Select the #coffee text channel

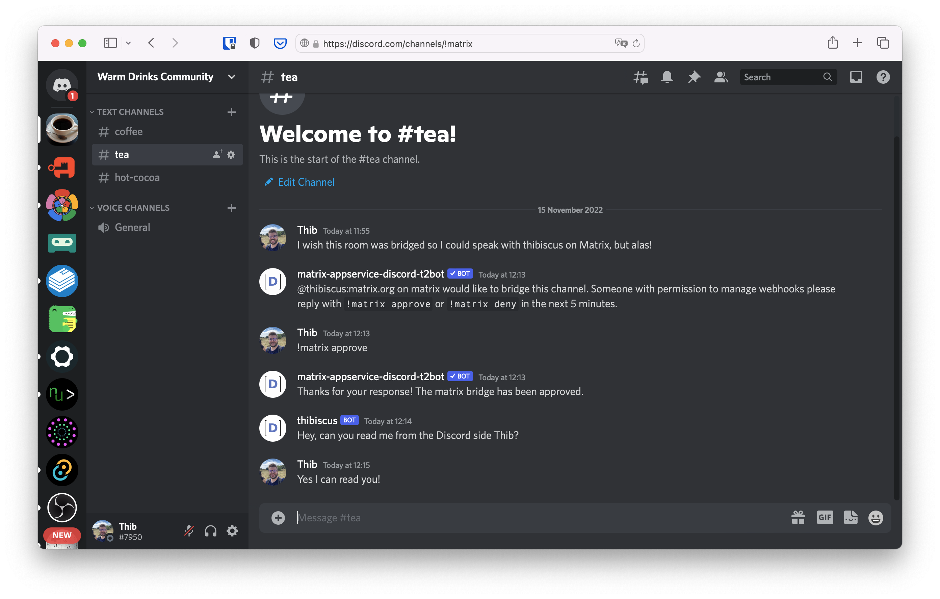128,131
